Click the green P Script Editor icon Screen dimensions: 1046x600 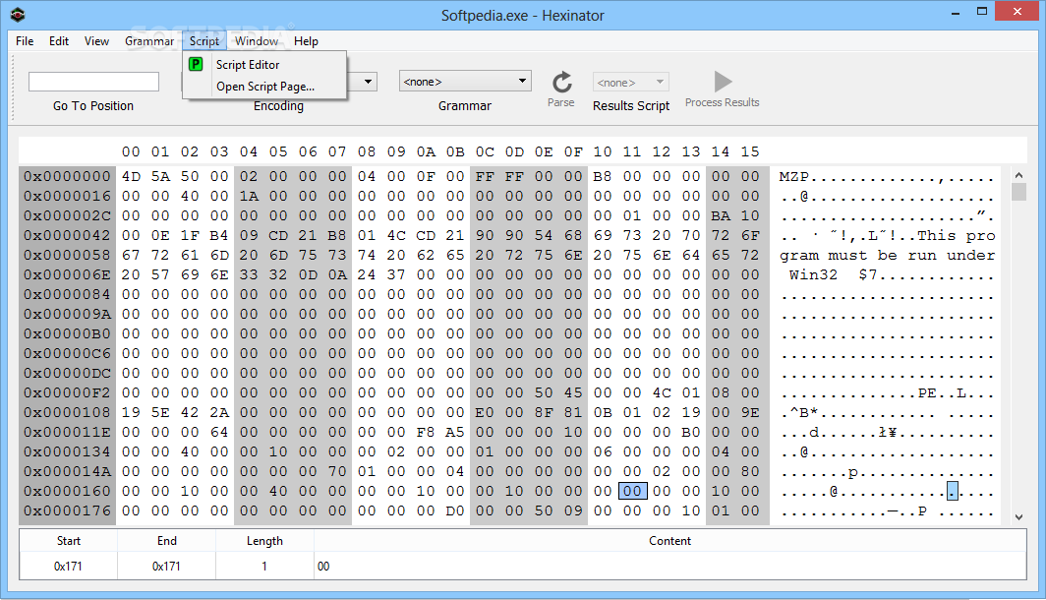click(x=197, y=64)
